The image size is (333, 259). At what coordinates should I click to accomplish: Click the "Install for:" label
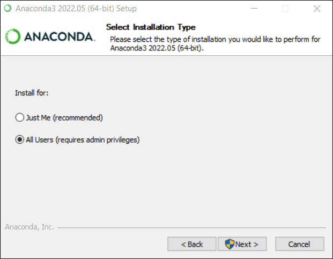[x=32, y=93]
